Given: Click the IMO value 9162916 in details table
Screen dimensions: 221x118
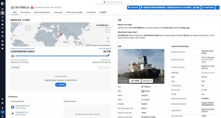Looking at the screenshot, I should pos(144,95).
